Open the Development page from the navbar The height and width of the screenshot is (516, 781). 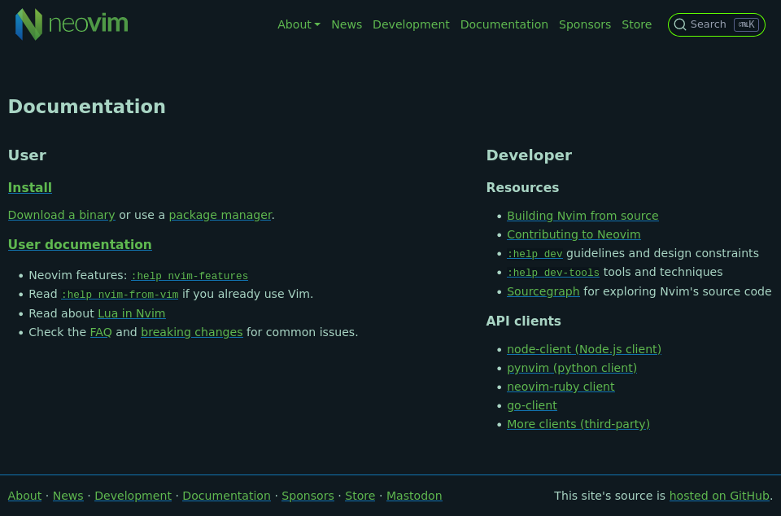411,24
